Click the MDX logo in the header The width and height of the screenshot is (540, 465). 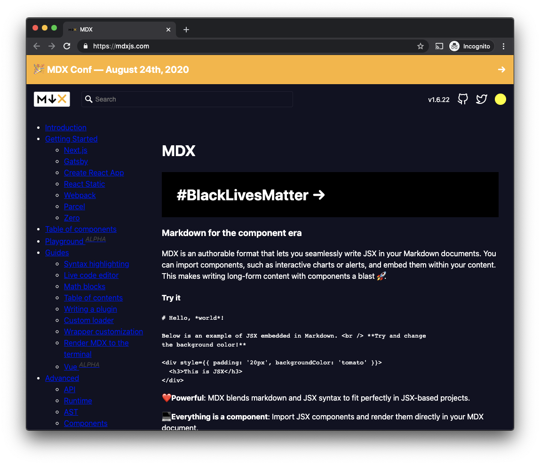point(52,99)
